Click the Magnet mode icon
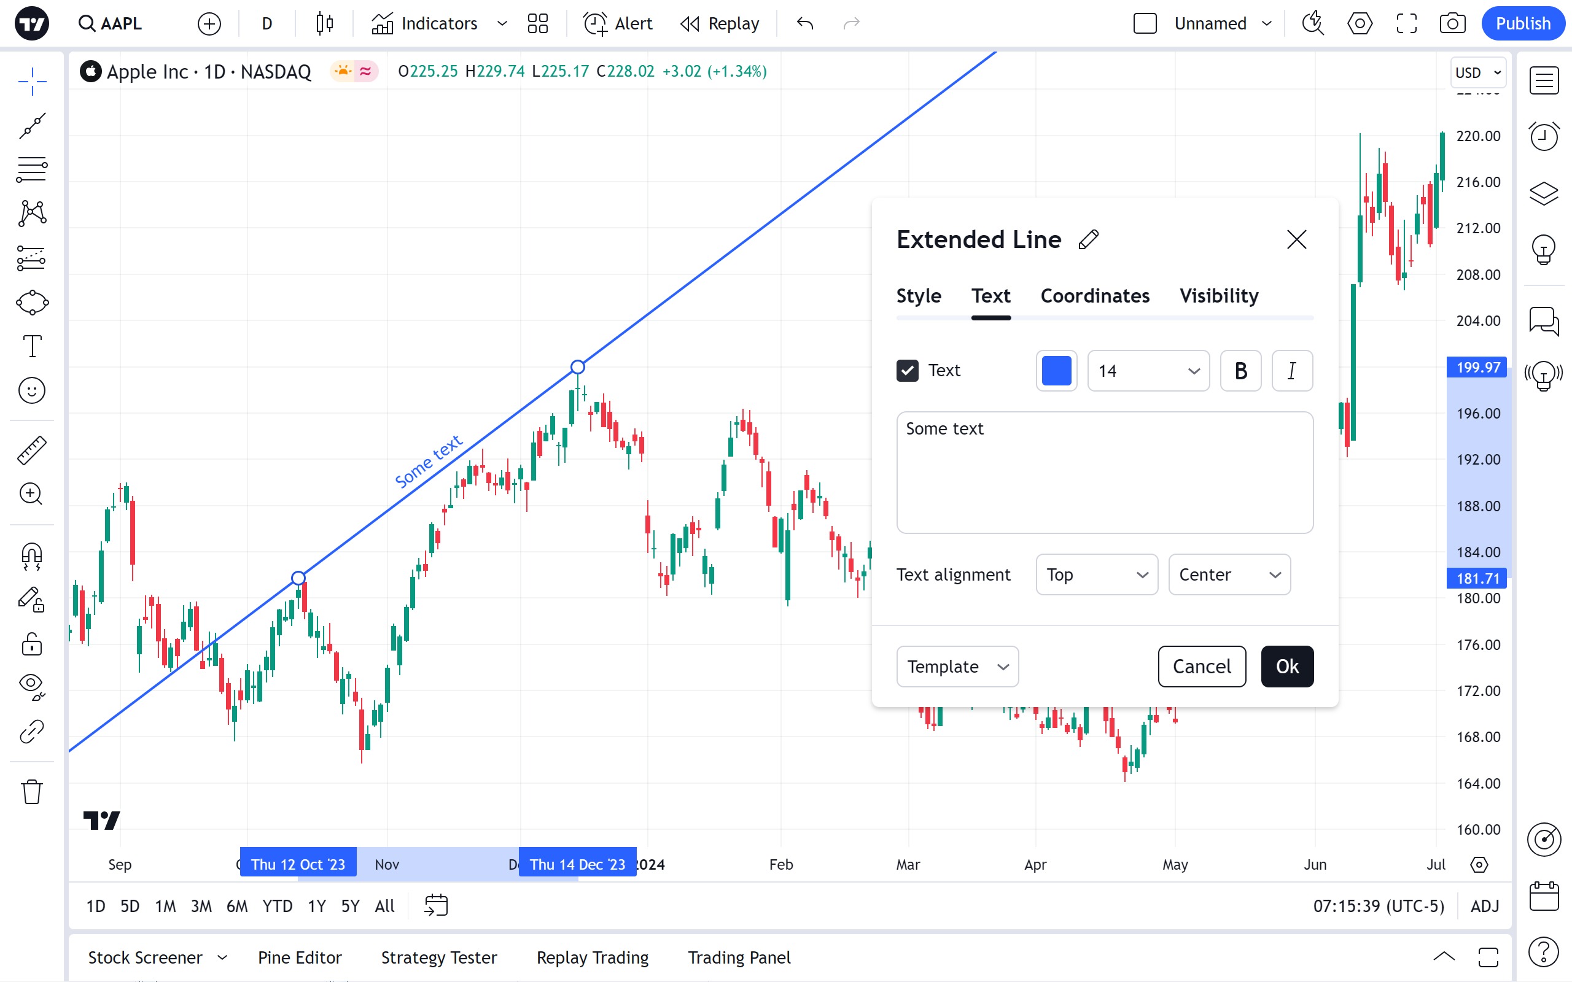The height and width of the screenshot is (982, 1572). click(x=31, y=556)
